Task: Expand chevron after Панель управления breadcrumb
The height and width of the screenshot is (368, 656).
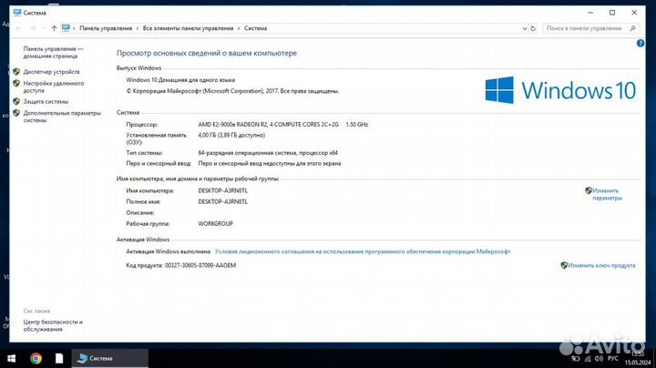Action: click(138, 28)
